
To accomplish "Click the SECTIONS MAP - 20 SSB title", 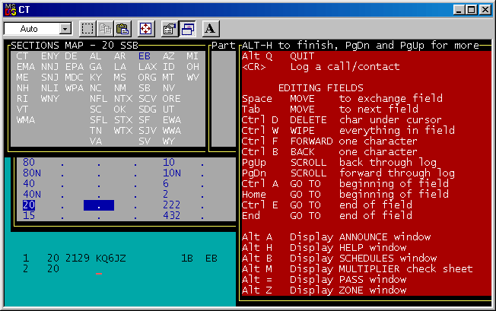I will tap(75, 46).
